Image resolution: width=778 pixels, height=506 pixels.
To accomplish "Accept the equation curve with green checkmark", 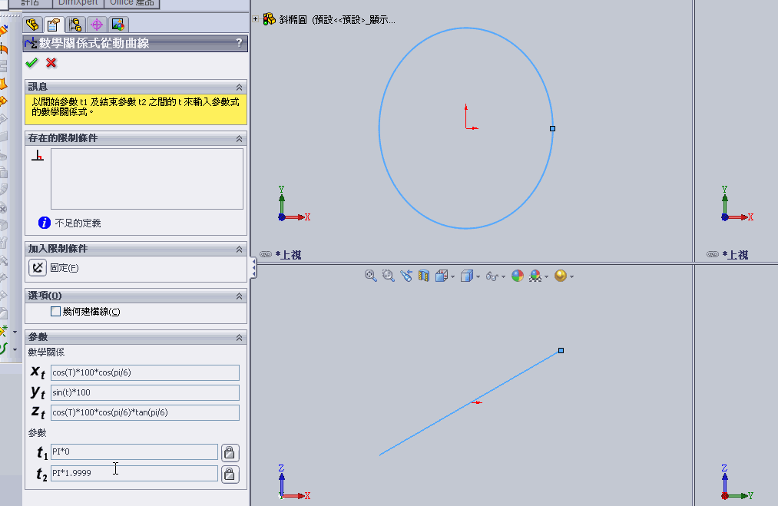I will [31, 63].
